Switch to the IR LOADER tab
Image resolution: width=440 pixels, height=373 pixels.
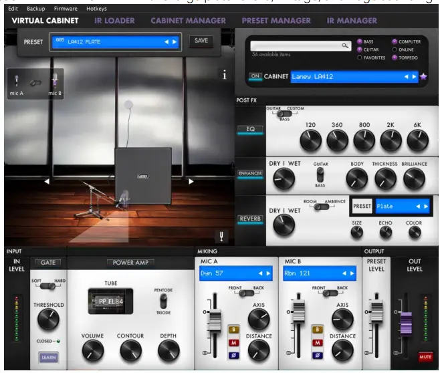pos(114,21)
